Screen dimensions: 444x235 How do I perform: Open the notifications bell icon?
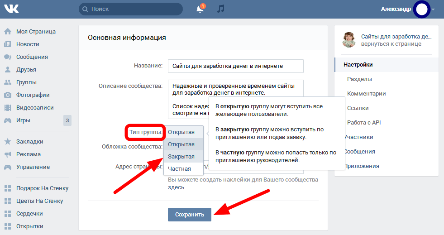200,9
